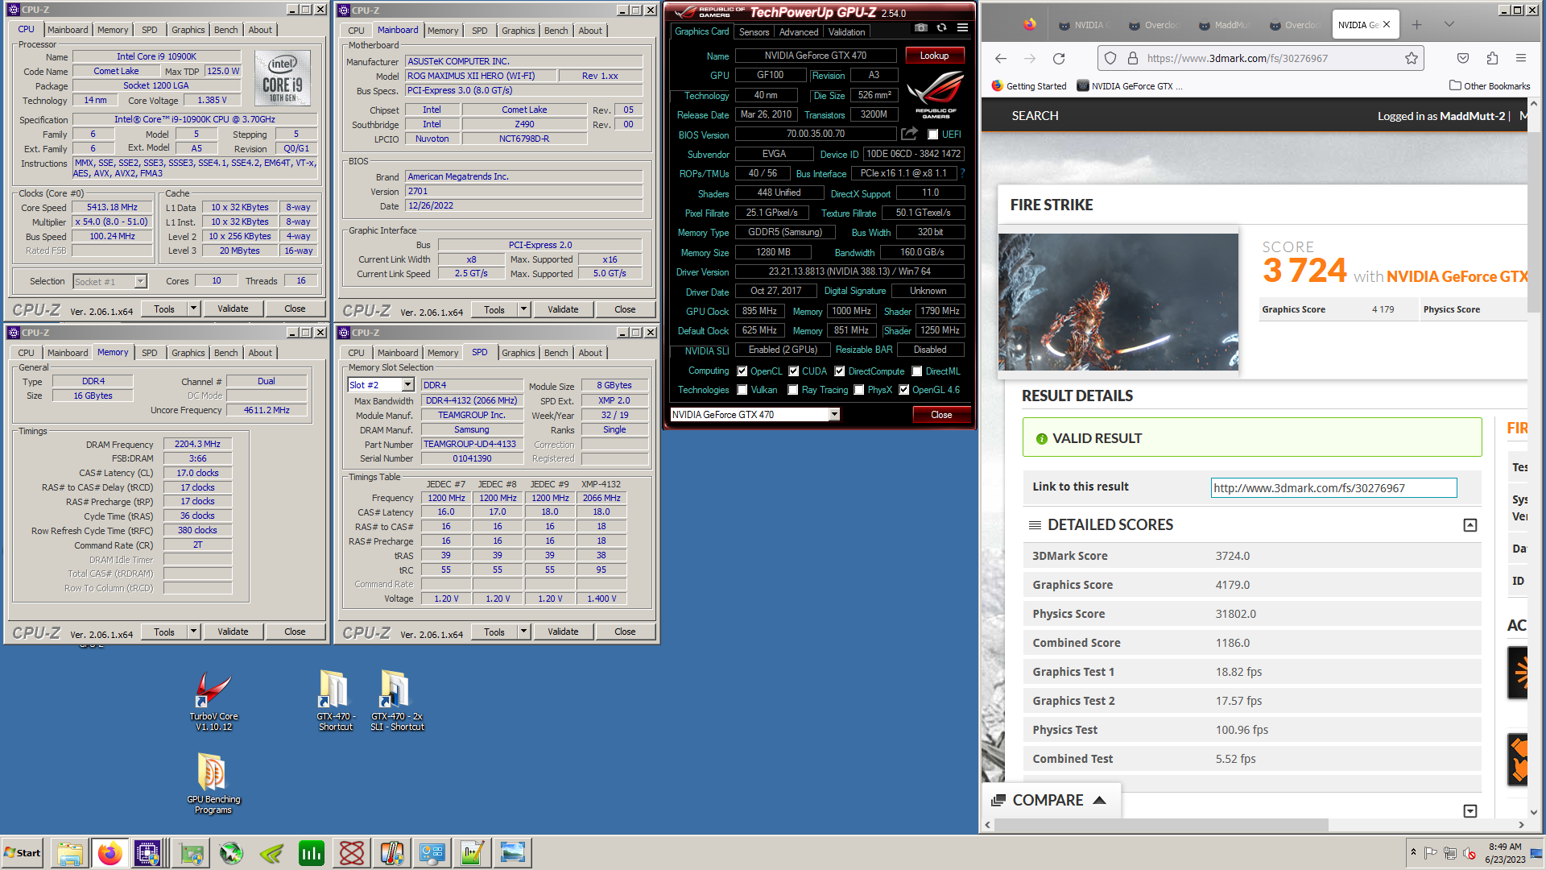Open TurboV Core desktop shortcut
Image resolution: width=1546 pixels, height=870 pixels.
[x=213, y=701]
